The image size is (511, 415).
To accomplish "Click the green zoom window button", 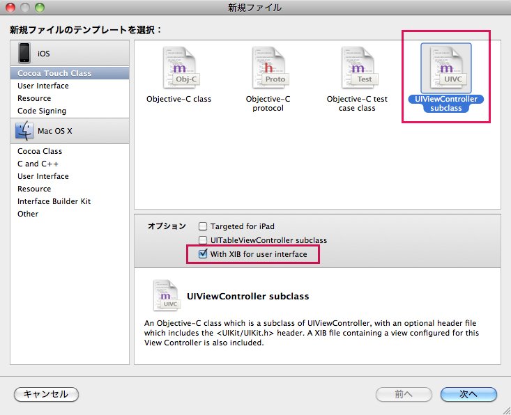I will [x=40, y=7].
